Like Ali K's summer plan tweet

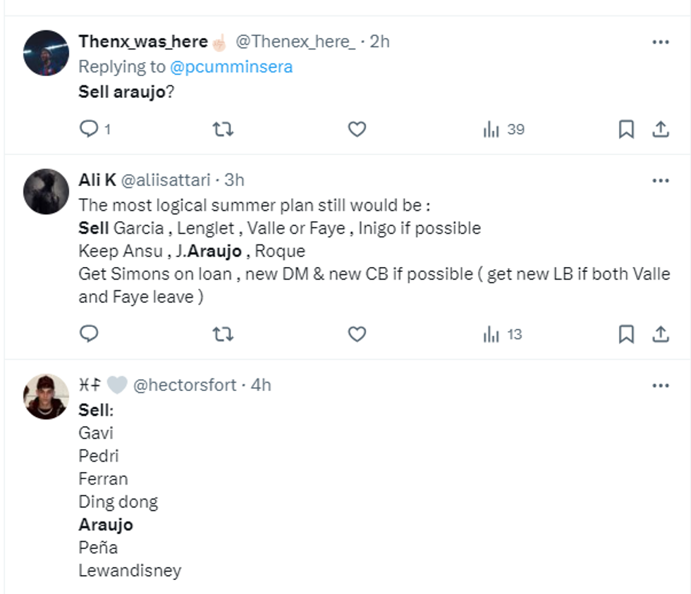357,334
